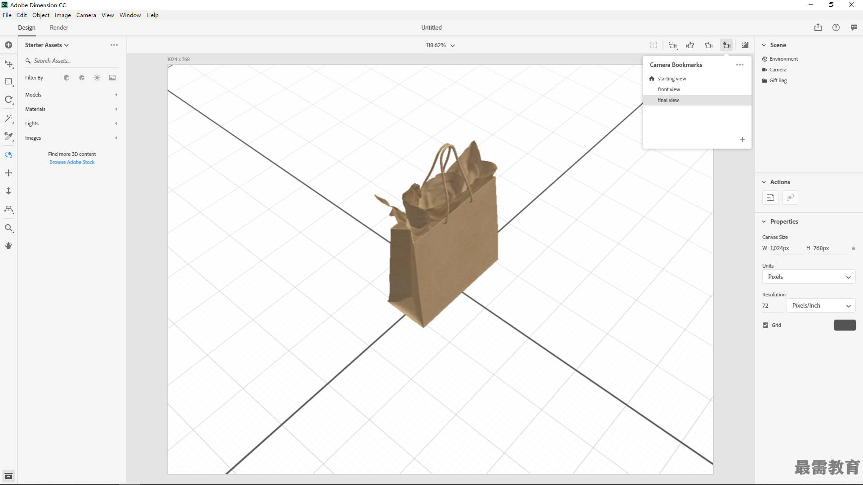
Task: Filter assets by Models icon
Action: coord(67,78)
